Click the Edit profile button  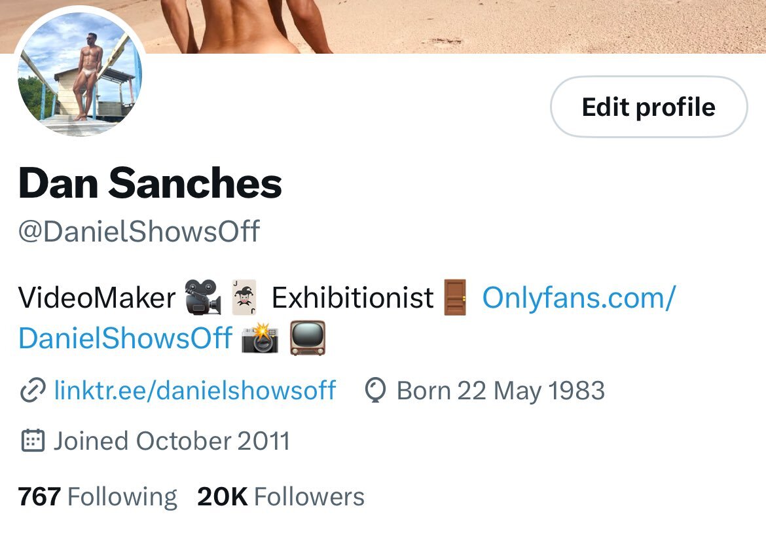(649, 107)
